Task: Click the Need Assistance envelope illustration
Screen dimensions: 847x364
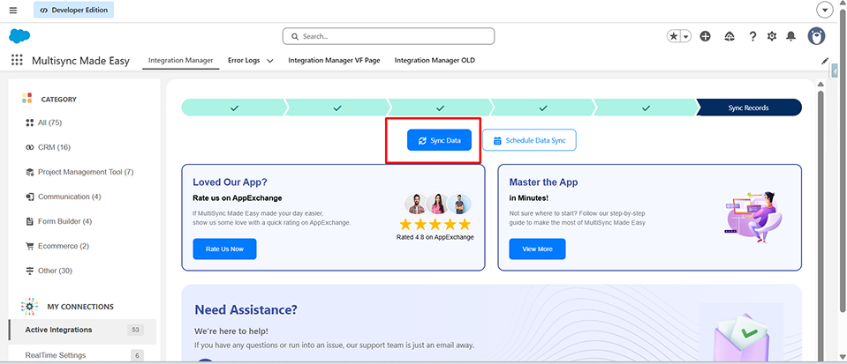Action: click(741, 334)
